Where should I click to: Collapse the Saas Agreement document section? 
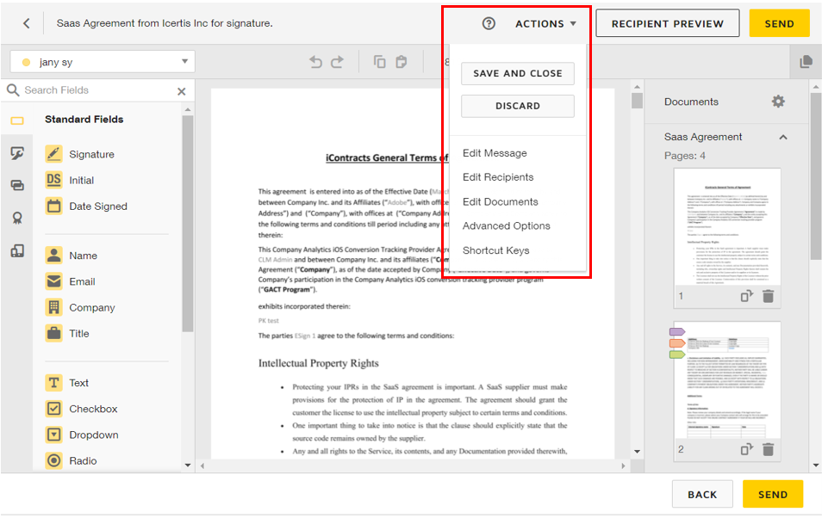click(x=782, y=137)
